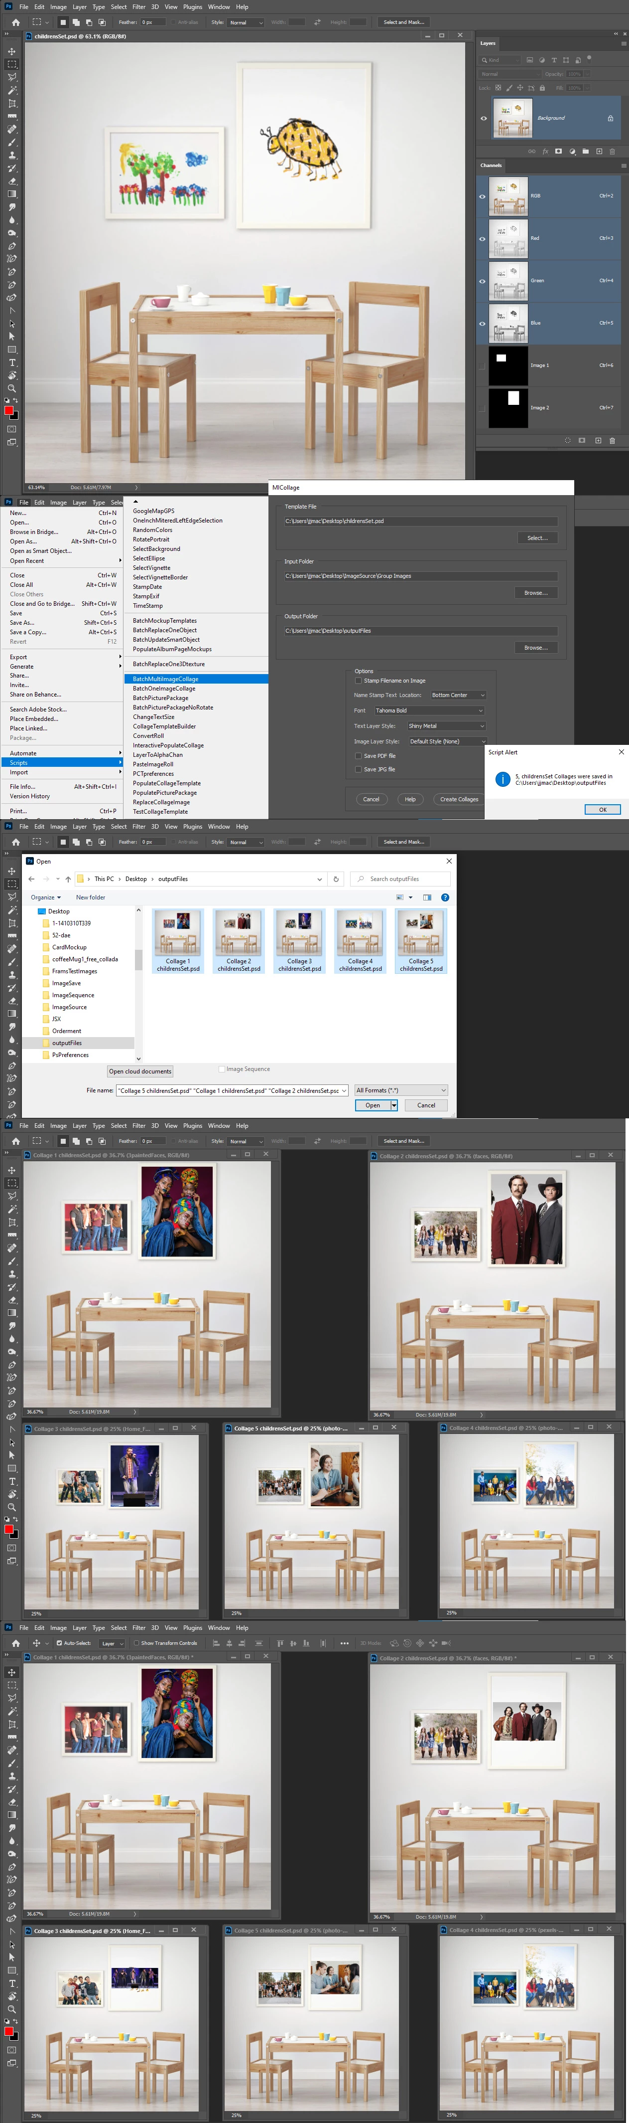Select Type tool beside childrensSet.psd canvas

tap(11, 362)
